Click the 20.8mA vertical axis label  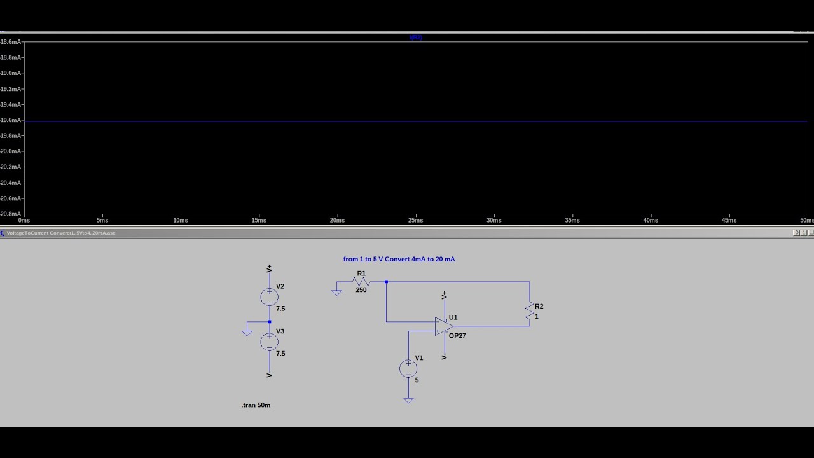point(11,214)
